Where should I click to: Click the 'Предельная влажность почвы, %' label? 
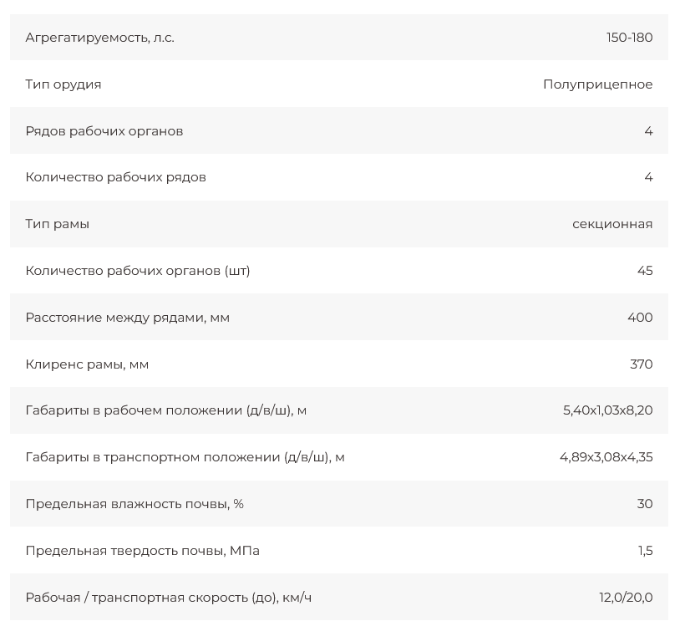pyautogui.click(x=134, y=504)
